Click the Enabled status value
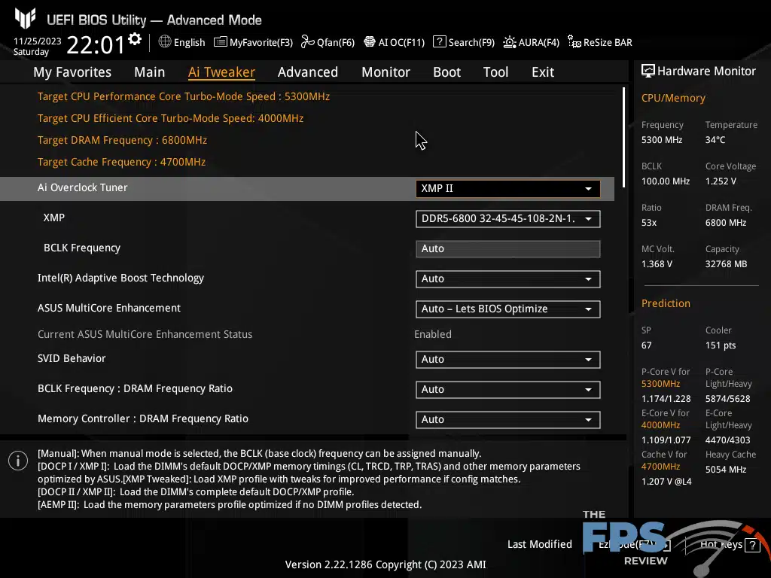This screenshot has width=771, height=578. pyautogui.click(x=433, y=334)
